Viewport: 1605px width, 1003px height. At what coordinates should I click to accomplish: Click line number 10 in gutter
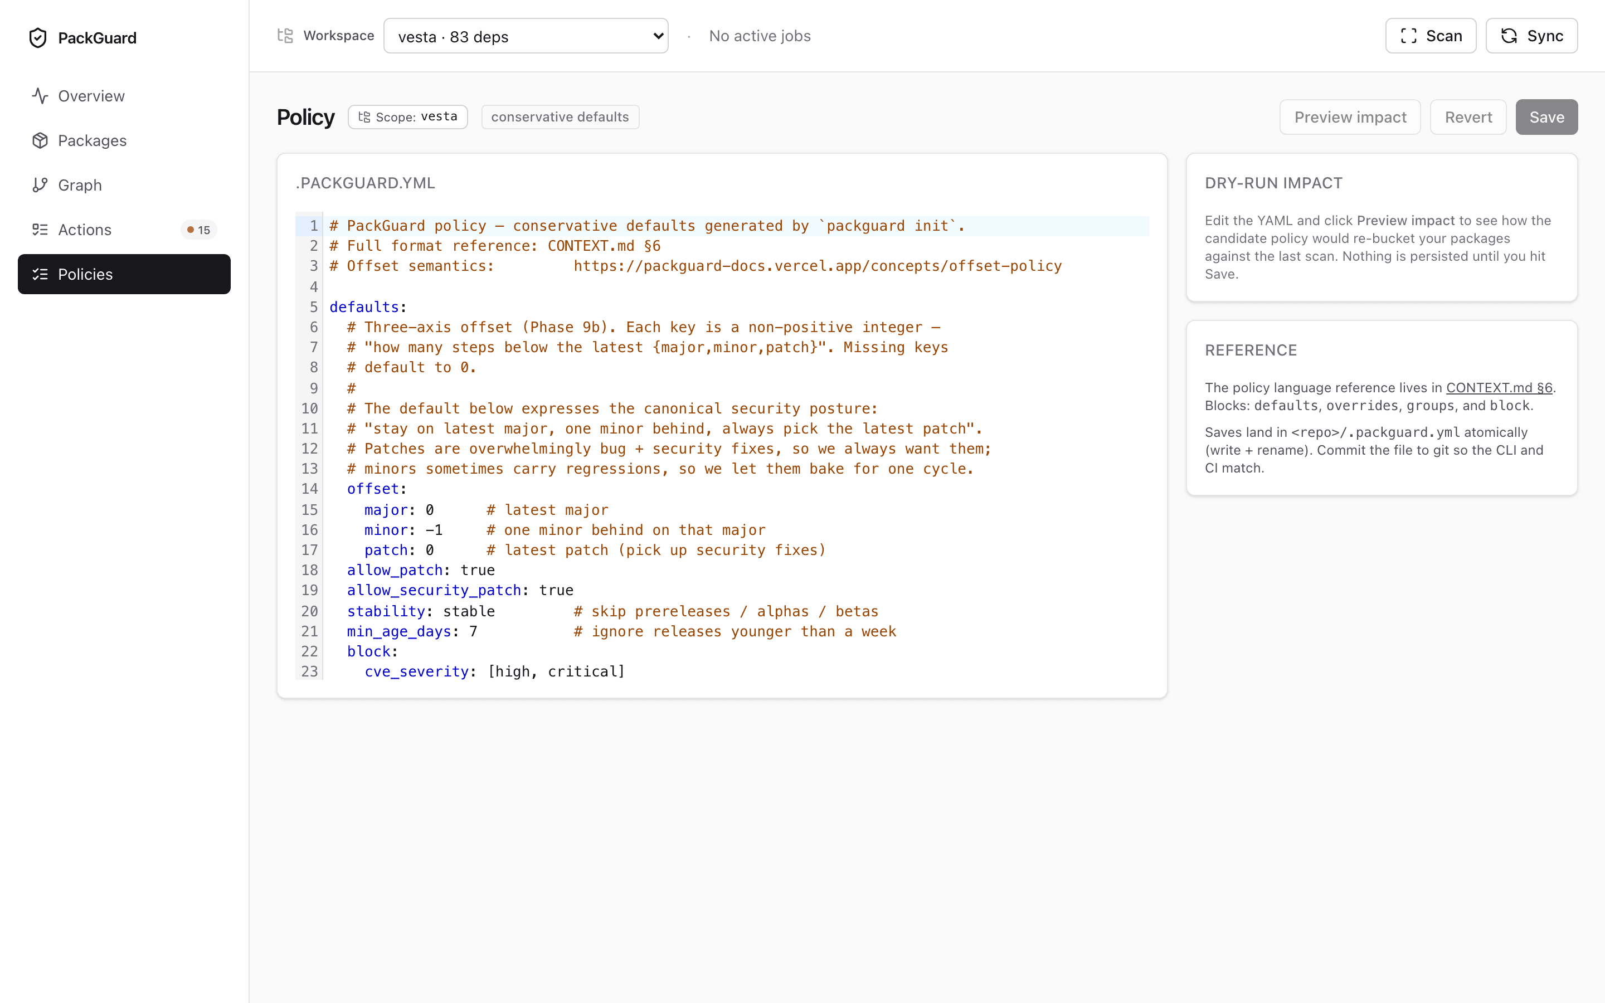click(309, 408)
